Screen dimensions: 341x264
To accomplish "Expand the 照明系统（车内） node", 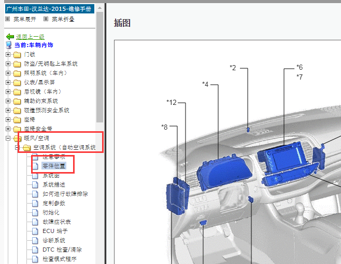I will pyautogui.click(x=8, y=73).
